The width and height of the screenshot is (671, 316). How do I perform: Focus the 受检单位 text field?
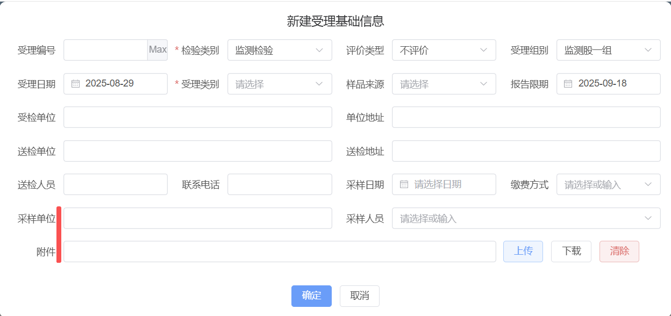point(198,117)
